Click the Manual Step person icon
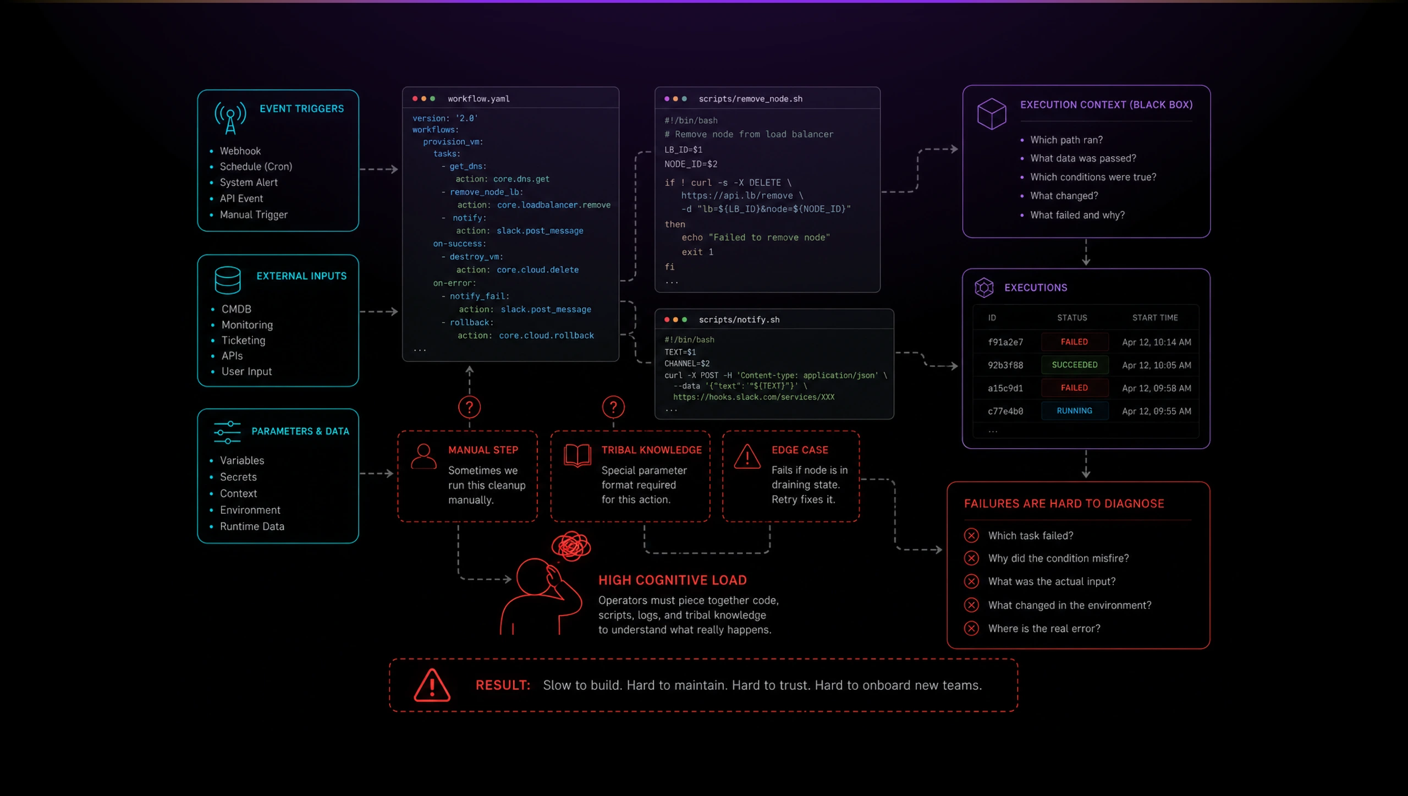The height and width of the screenshot is (796, 1408). (424, 456)
